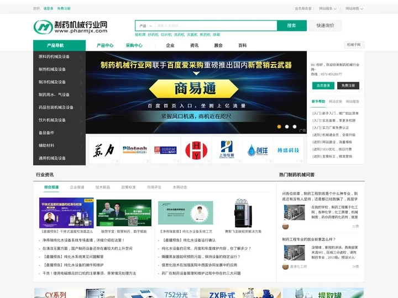Open the 产品导航 header tab
The image size is (398, 298).
(x=59, y=46)
